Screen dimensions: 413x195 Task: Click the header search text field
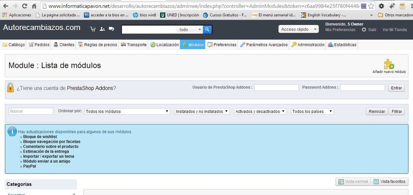[149, 30]
